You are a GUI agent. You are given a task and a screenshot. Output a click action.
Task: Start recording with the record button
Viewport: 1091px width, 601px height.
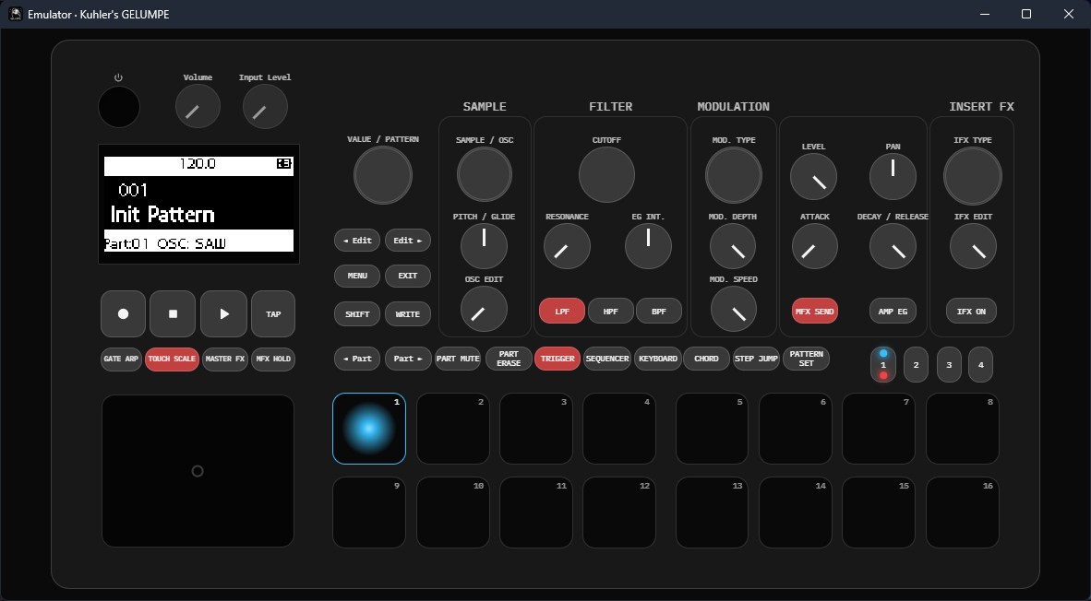[123, 314]
